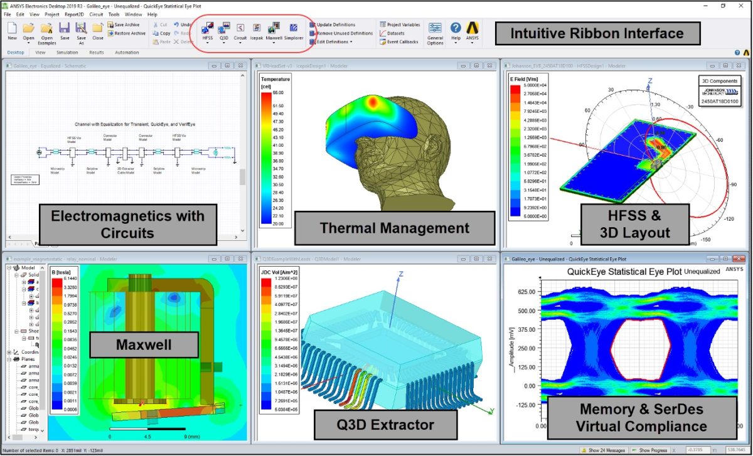Expand the Edit Definitions dropdown
The height and width of the screenshot is (456, 753).
point(351,41)
